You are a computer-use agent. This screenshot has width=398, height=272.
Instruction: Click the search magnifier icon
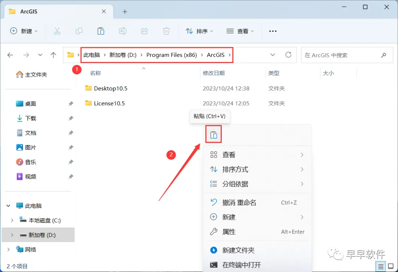coord(384,55)
